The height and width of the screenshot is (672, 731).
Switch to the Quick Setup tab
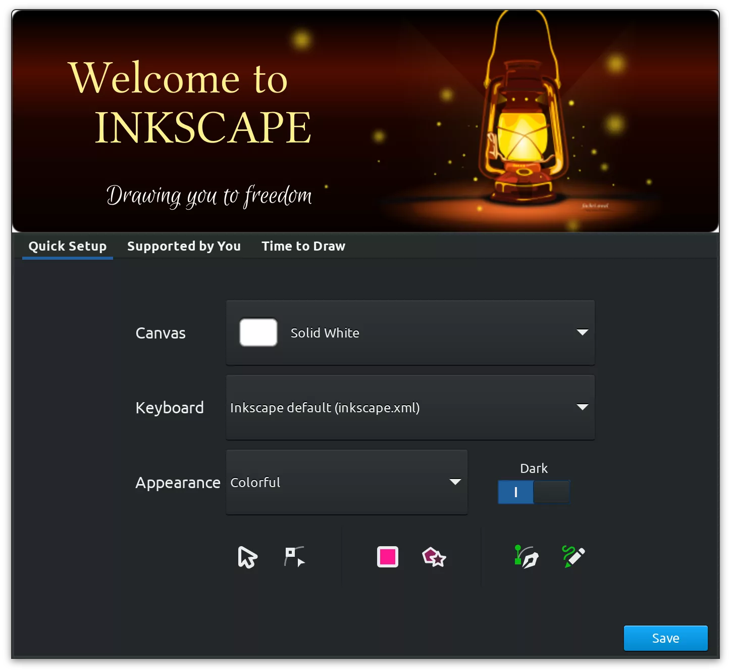tap(68, 246)
